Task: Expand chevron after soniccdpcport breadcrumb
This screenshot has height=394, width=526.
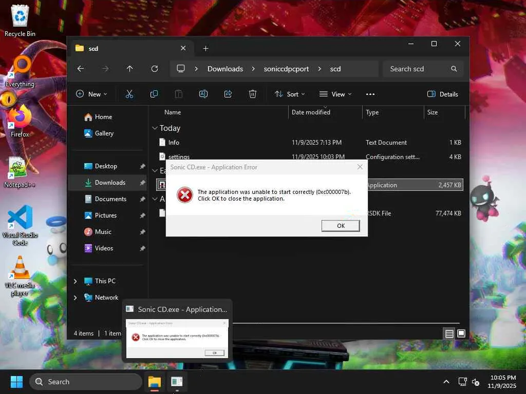Action: (x=320, y=69)
